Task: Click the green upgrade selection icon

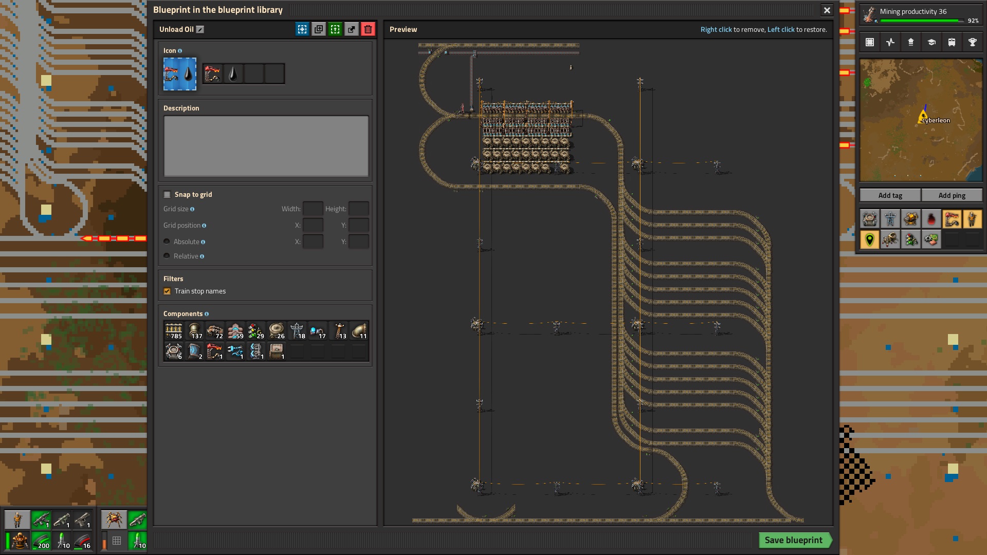Action: pyautogui.click(x=335, y=29)
